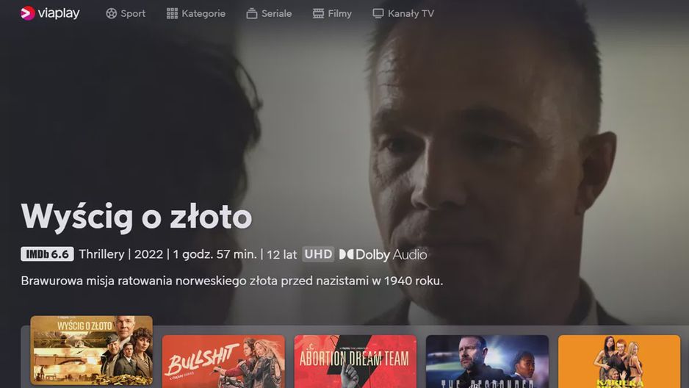Select The Responder thumbnail
The image size is (689, 388).
[487, 362]
